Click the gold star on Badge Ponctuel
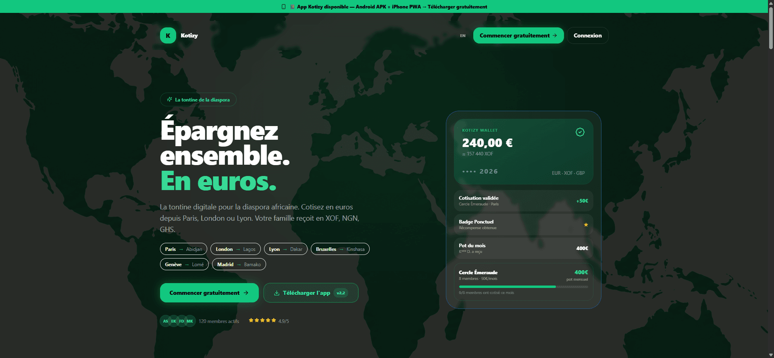The image size is (774, 358). pyautogui.click(x=586, y=225)
